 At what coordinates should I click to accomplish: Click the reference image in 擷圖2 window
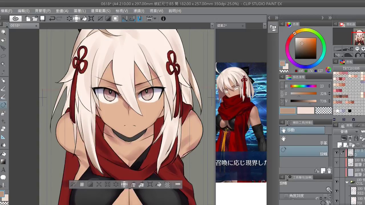[241, 122]
